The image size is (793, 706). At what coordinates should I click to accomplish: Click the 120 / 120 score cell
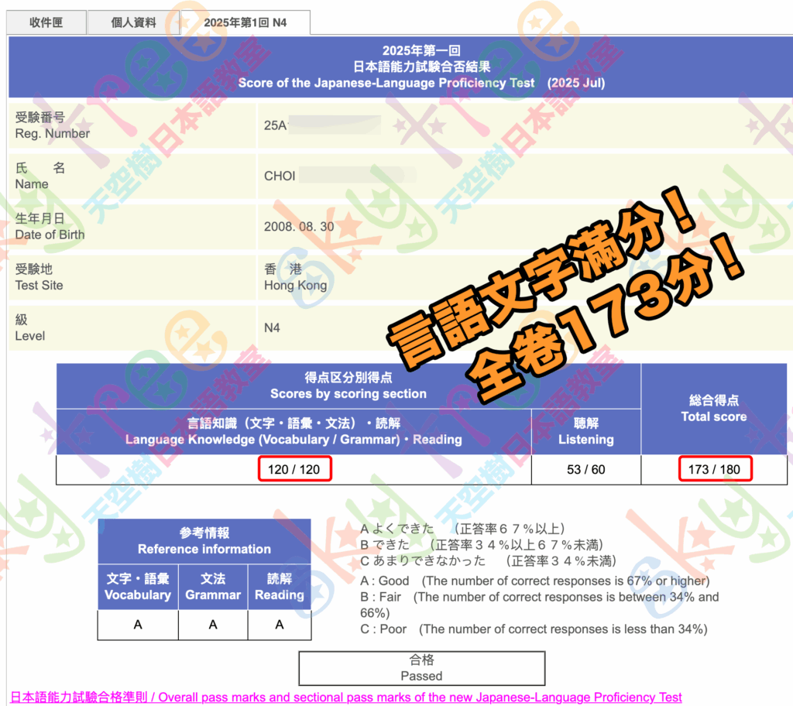tap(294, 469)
